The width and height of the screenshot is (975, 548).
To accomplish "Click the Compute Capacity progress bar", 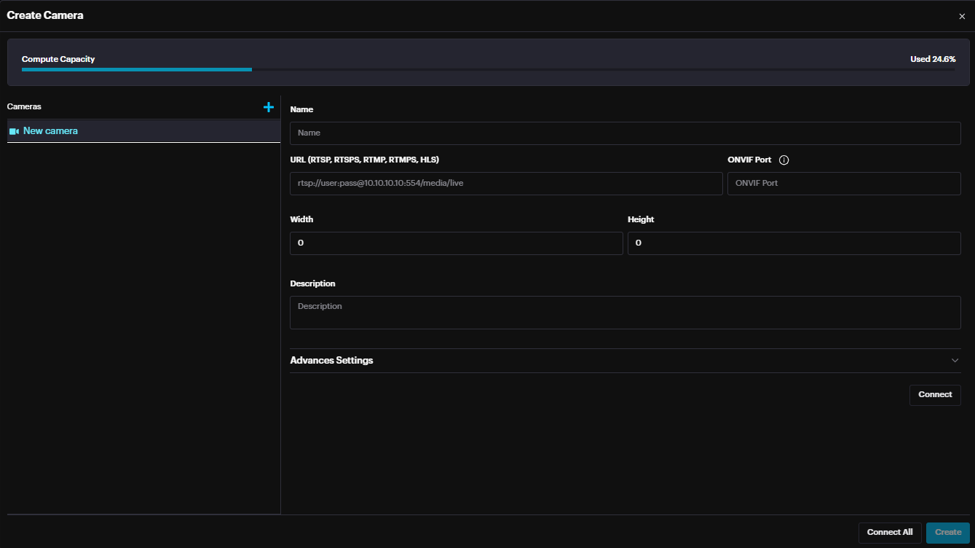I will (x=488, y=70).
